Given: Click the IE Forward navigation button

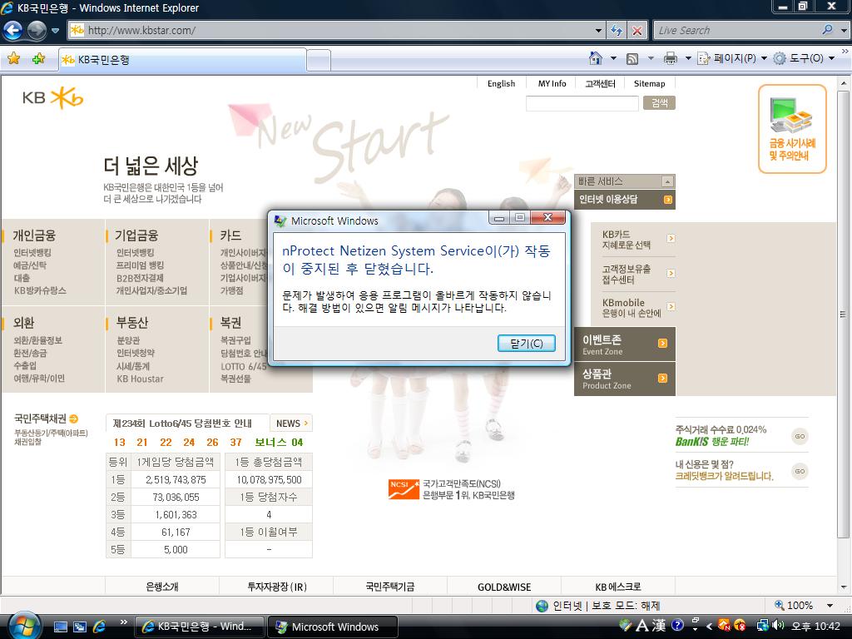Looking at the screenshot, I should (x=37, y=31).
